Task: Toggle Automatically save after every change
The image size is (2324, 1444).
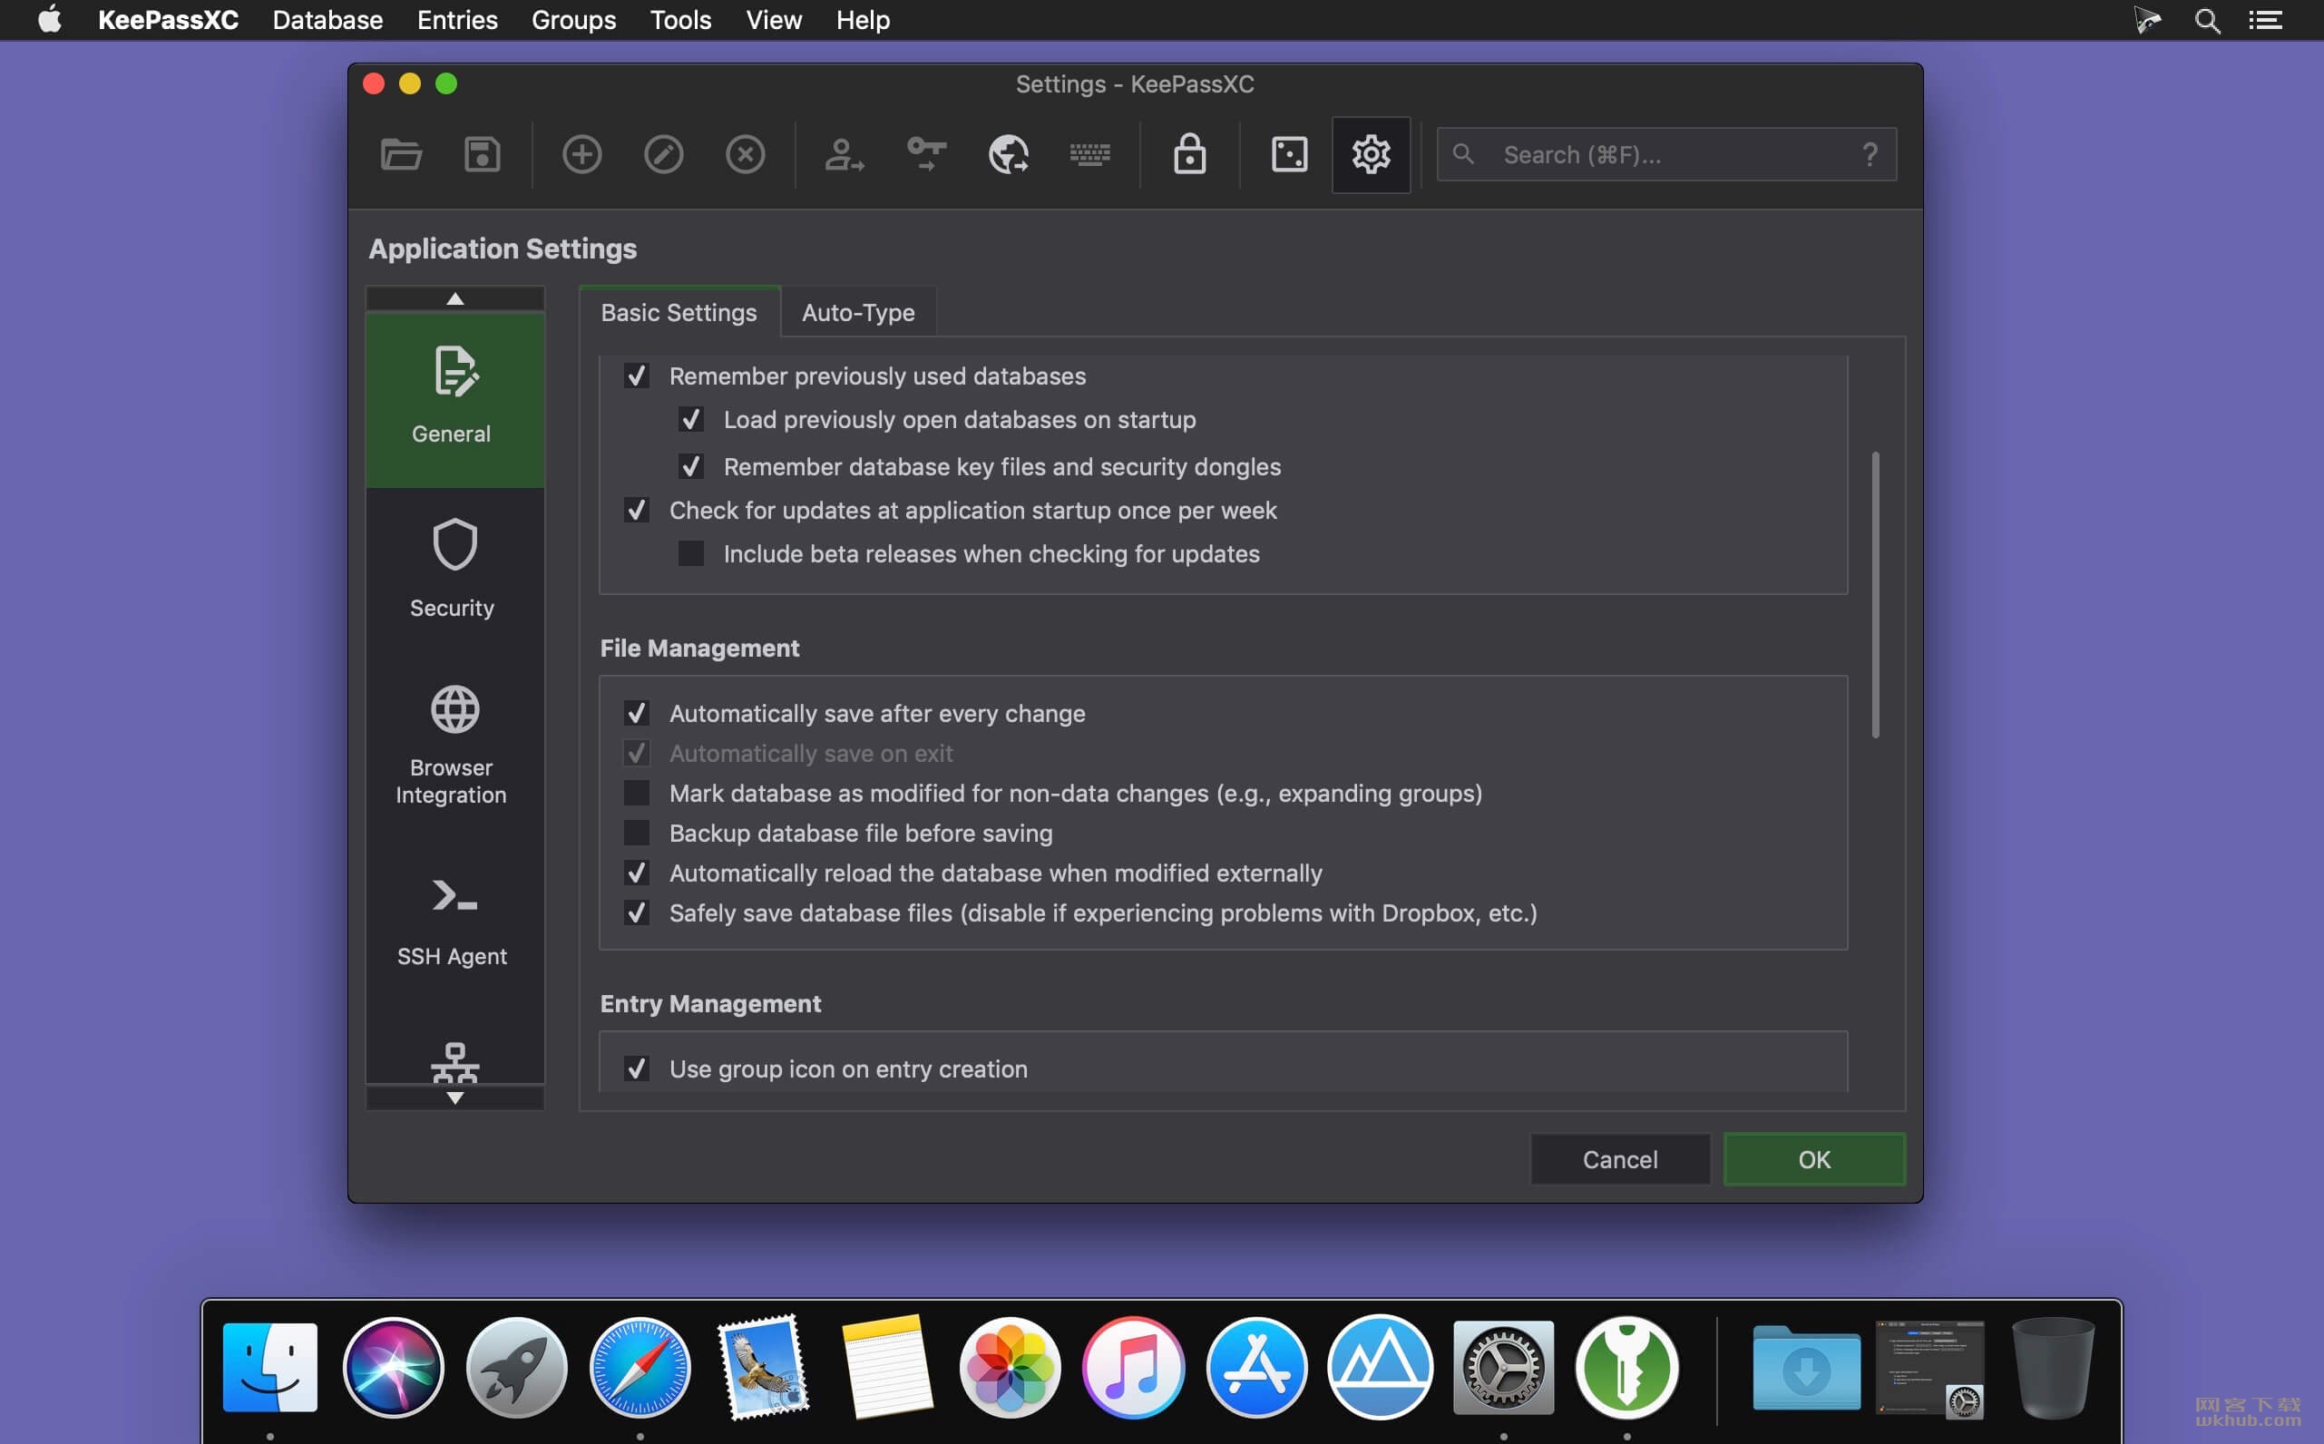Action: pyautogui.click(x=636, y=712)
